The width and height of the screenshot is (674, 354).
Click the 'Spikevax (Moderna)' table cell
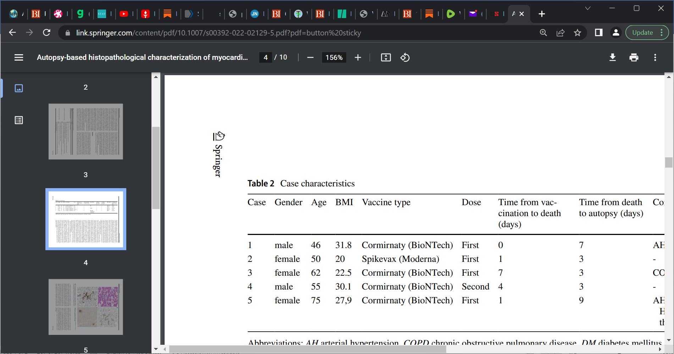(x=400, y=259)
